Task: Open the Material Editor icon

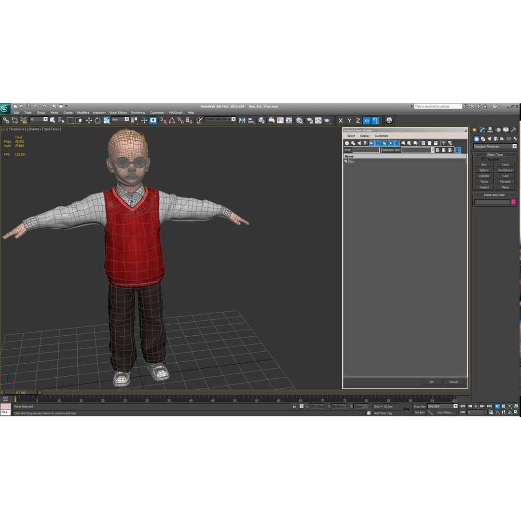Action: [300, 120]
